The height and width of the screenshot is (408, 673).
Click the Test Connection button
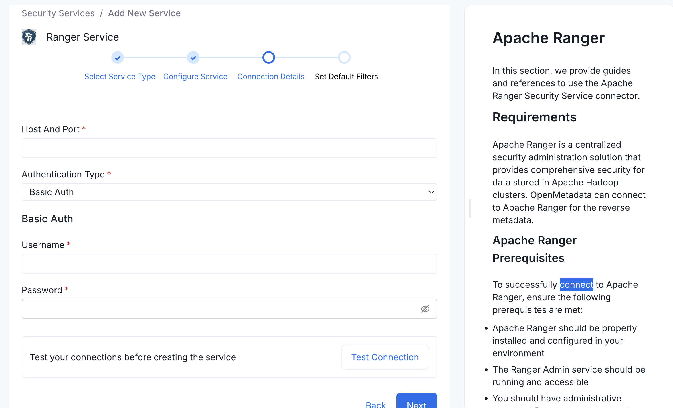coord(385,357)
